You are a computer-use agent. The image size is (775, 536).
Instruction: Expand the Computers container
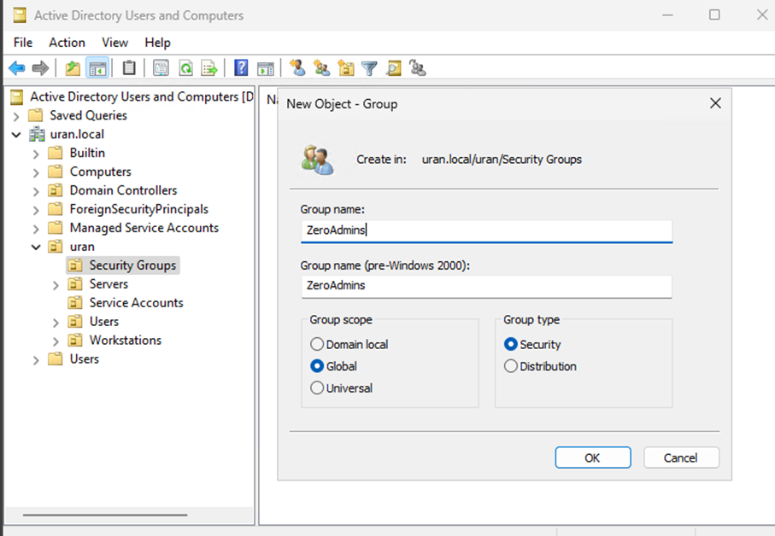click(36, 172)
